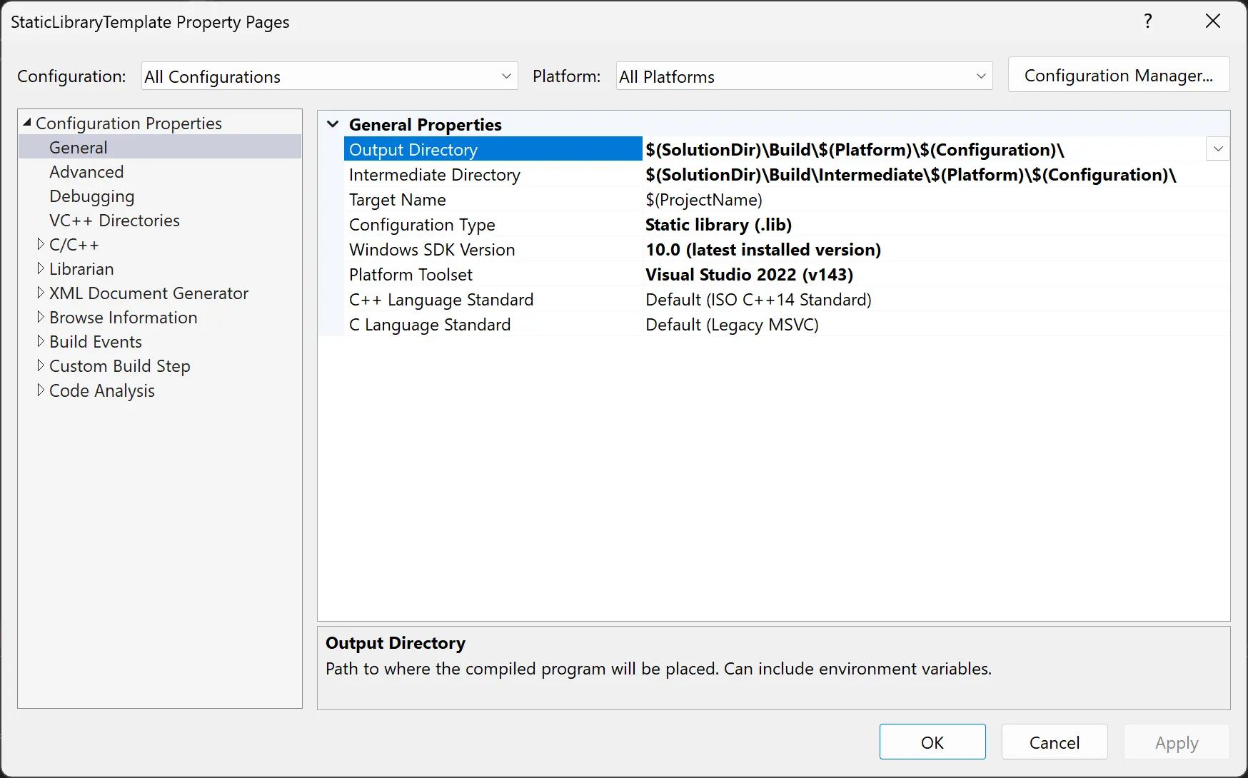Image resolution: width=1248 pixels, height=778 pixels.
Task: Click the OK button
Action: click(932, 742)
